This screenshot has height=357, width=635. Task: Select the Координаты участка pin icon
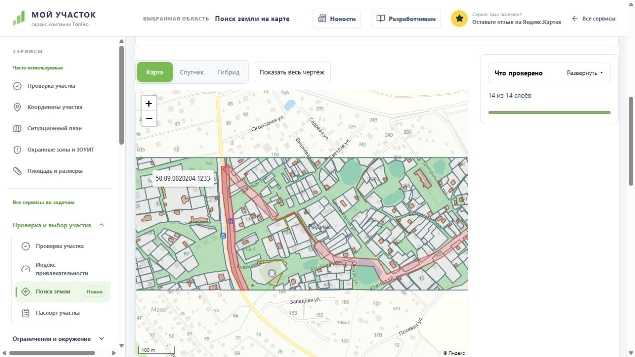click(17, 107)
